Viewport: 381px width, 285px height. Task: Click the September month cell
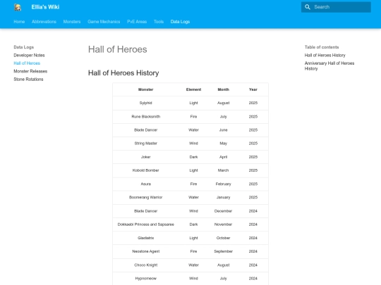tap(223, 251)
